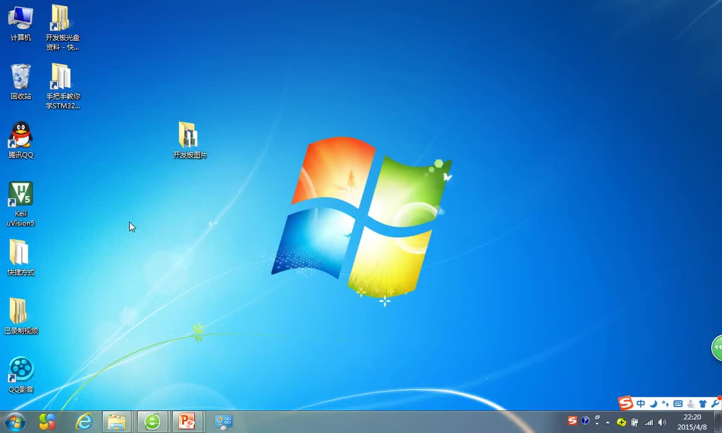The image size is (722, 433).
Task: Open the clock showing 22:20
Action: tap(692, 422)
